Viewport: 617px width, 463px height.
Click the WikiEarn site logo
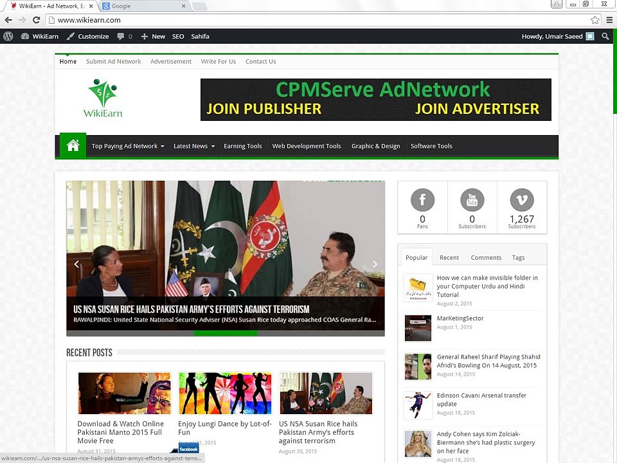(103, 98)
